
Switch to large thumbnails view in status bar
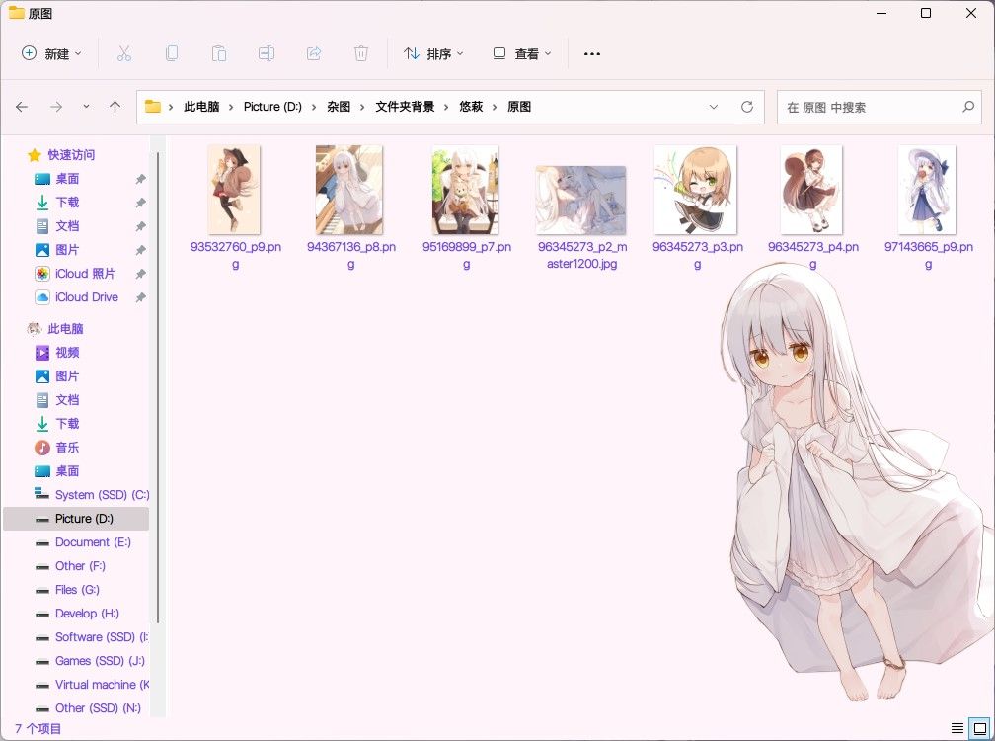point(980,728)
